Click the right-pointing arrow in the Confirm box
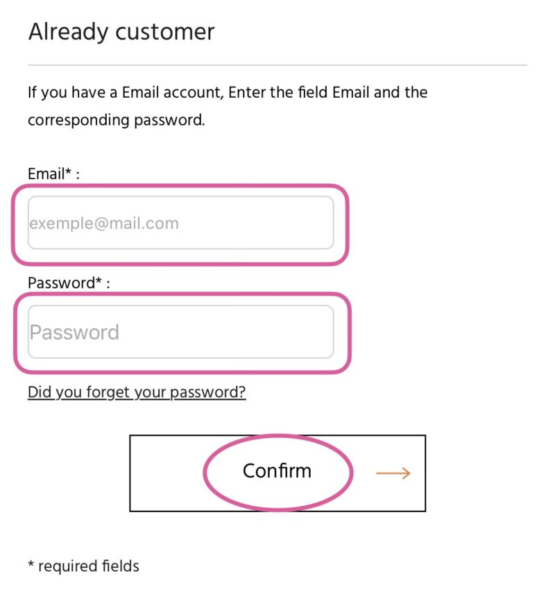Image resolution: width=555 pixels, height=594 pixels. (x=393, y=473)
